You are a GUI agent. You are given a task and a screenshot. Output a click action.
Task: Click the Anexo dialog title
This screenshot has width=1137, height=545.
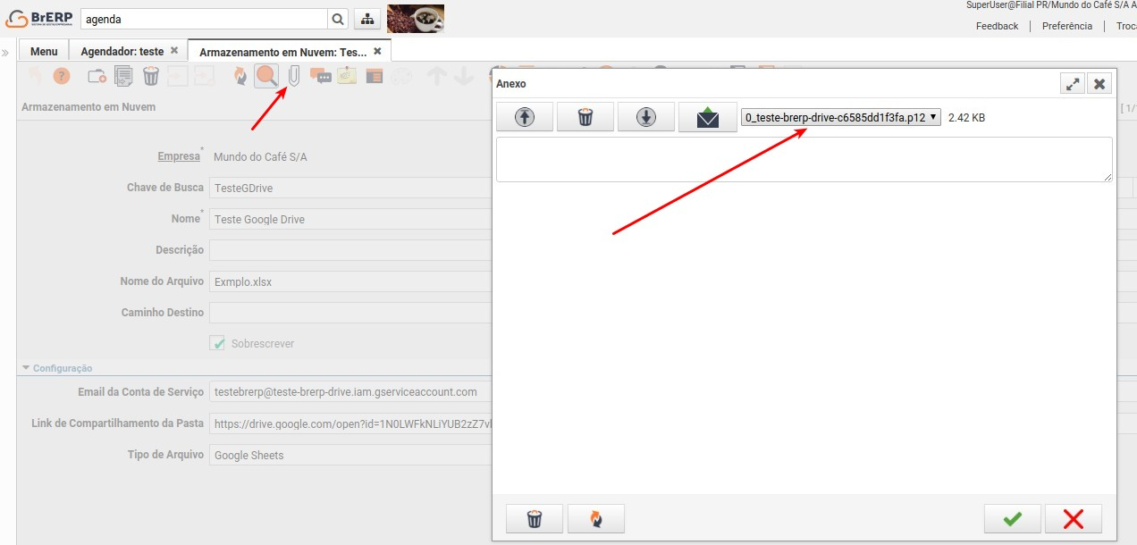(511, 84)
